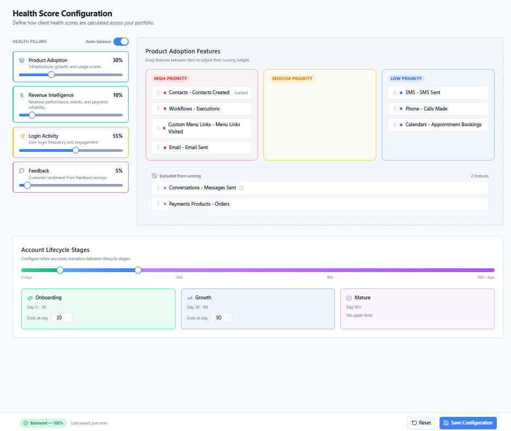Click the Revenue Intelligence slider handle
Image resolution: width=511 pixels, height=431 pixels.
[32, 115]
